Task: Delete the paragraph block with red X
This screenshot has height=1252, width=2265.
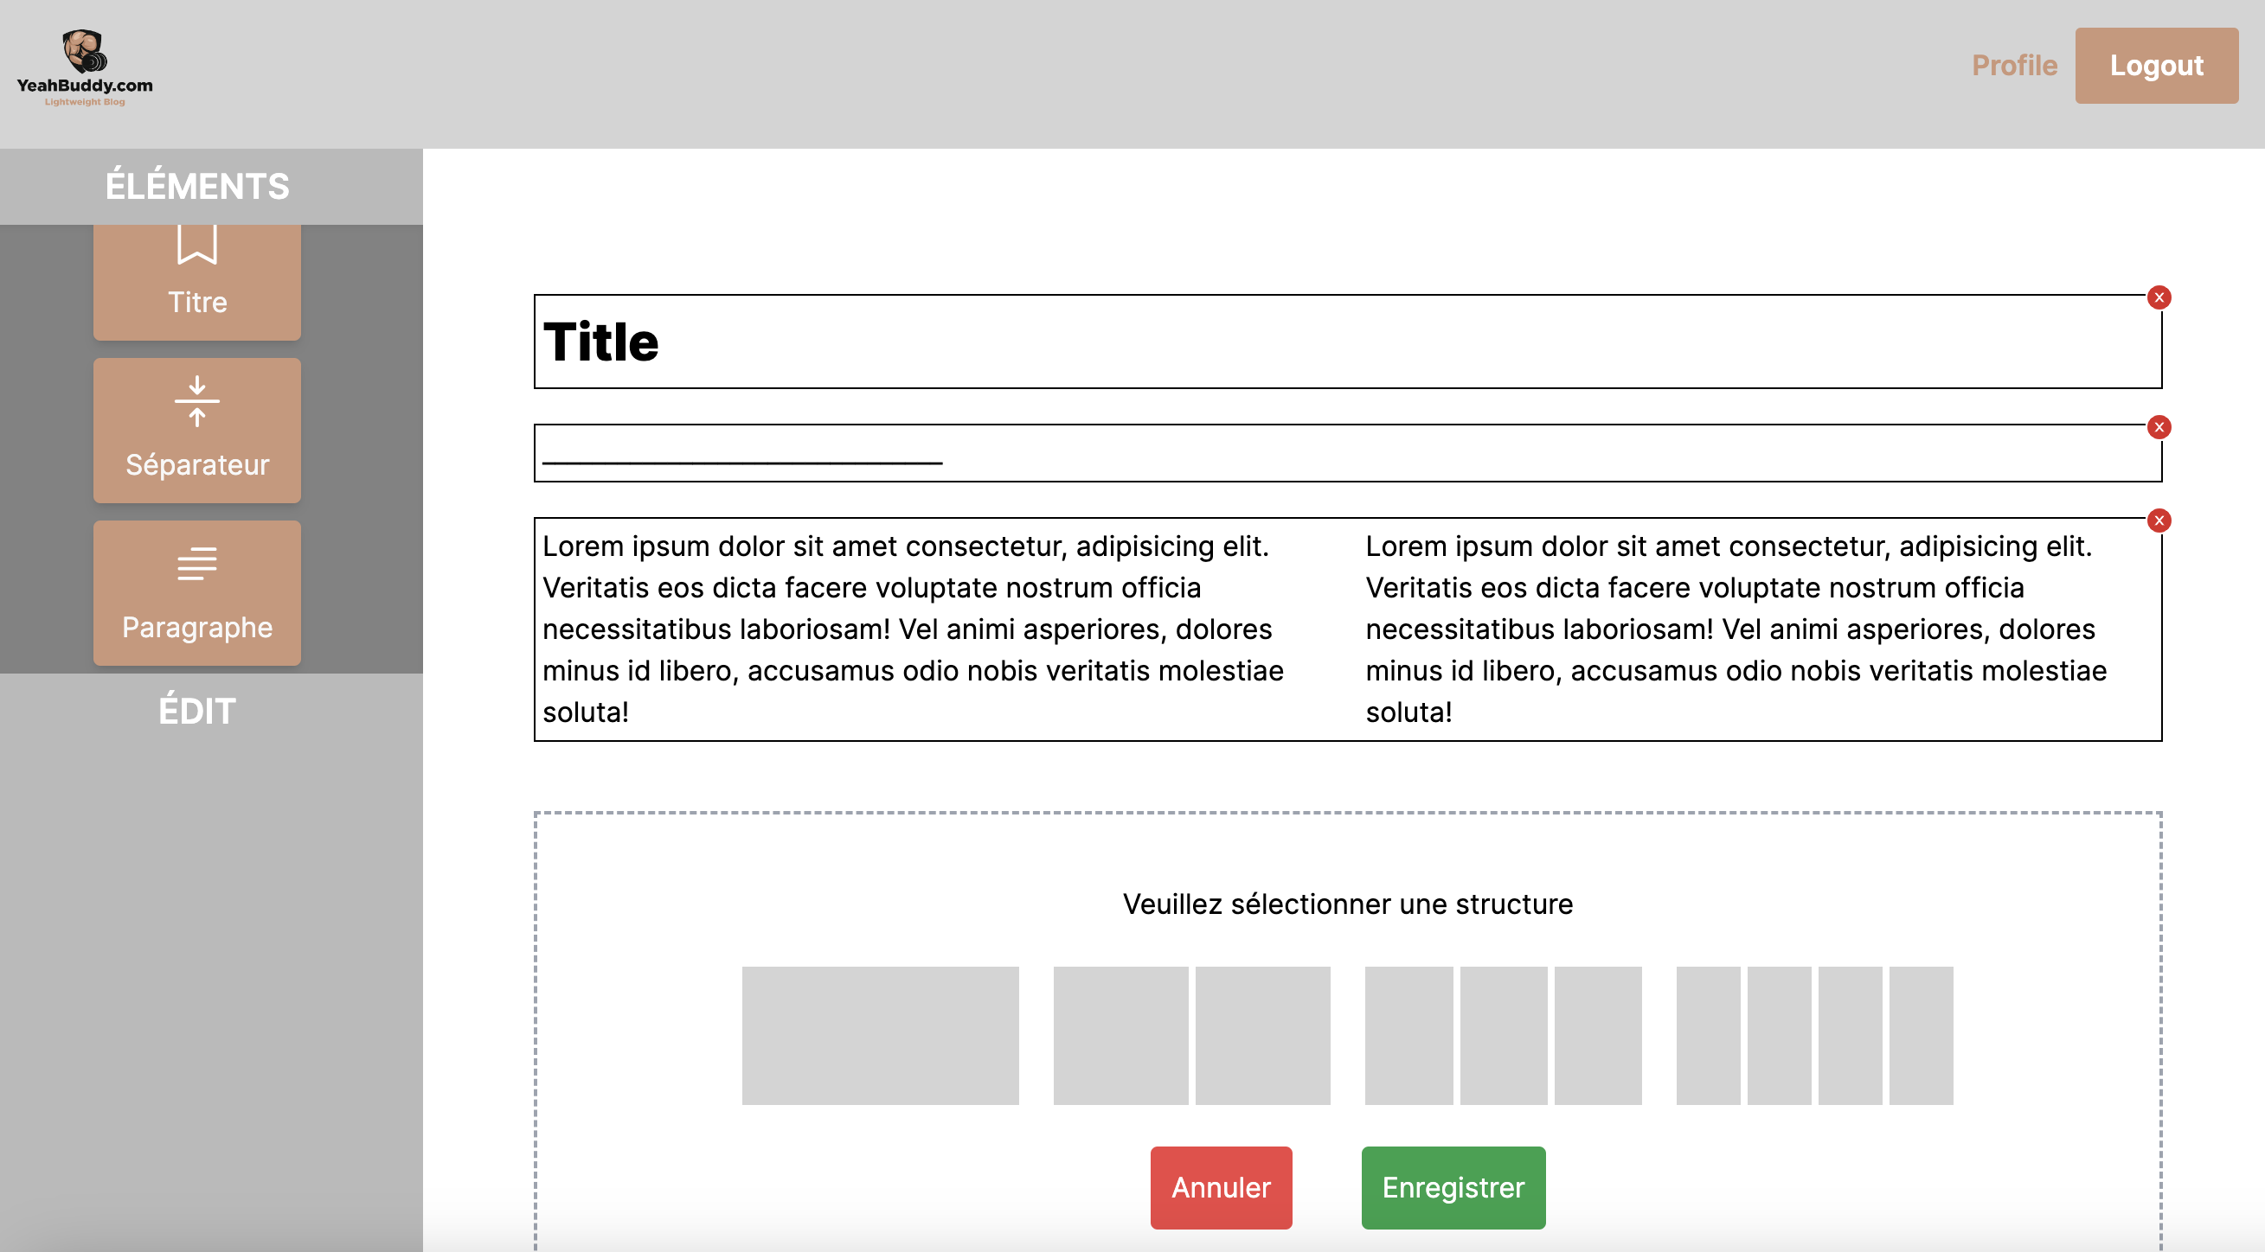Action: click(x=2159, y=521)
